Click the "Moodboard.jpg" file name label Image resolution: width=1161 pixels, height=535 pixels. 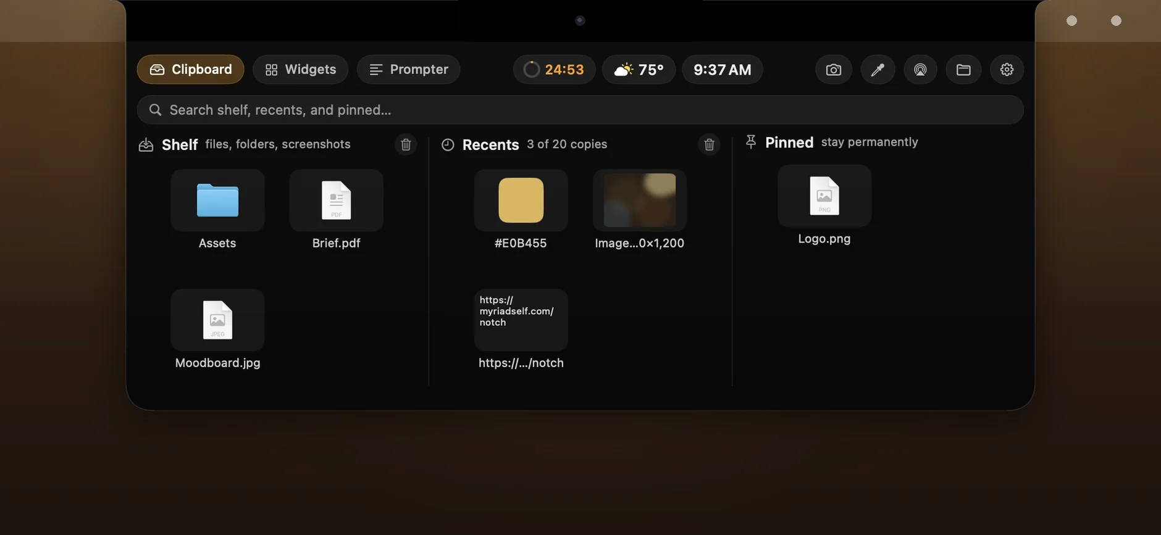tap(217, 363)
